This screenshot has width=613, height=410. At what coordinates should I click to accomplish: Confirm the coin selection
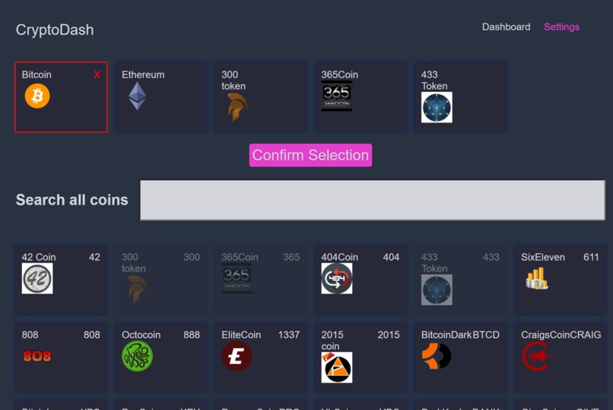[310, 155]
